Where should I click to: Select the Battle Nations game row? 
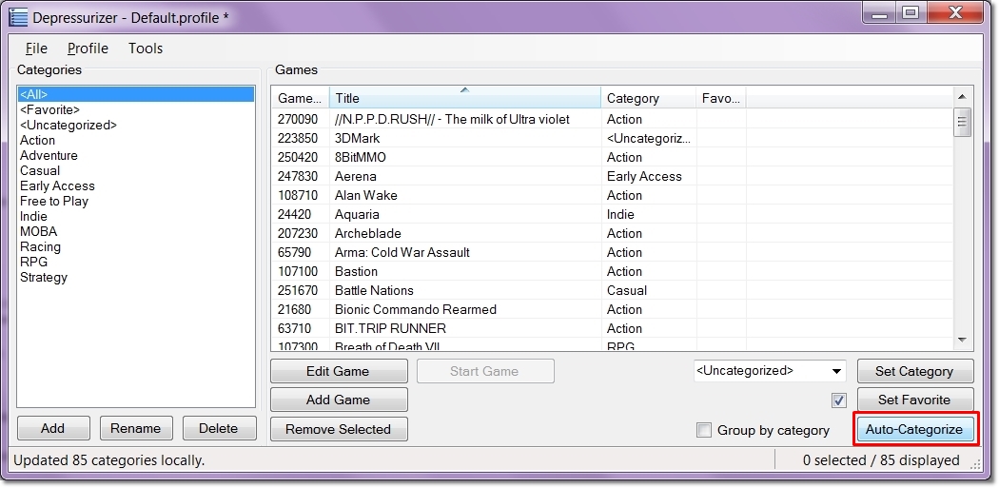(x=612, y=290)
